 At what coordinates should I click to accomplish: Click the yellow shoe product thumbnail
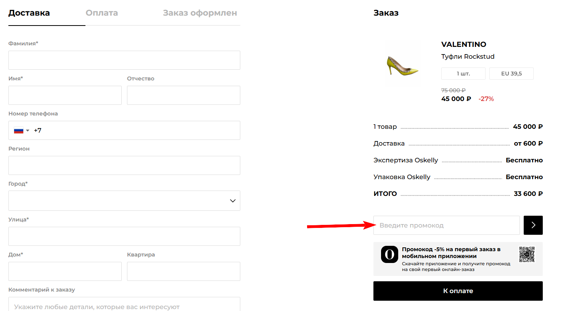(402, 63)
